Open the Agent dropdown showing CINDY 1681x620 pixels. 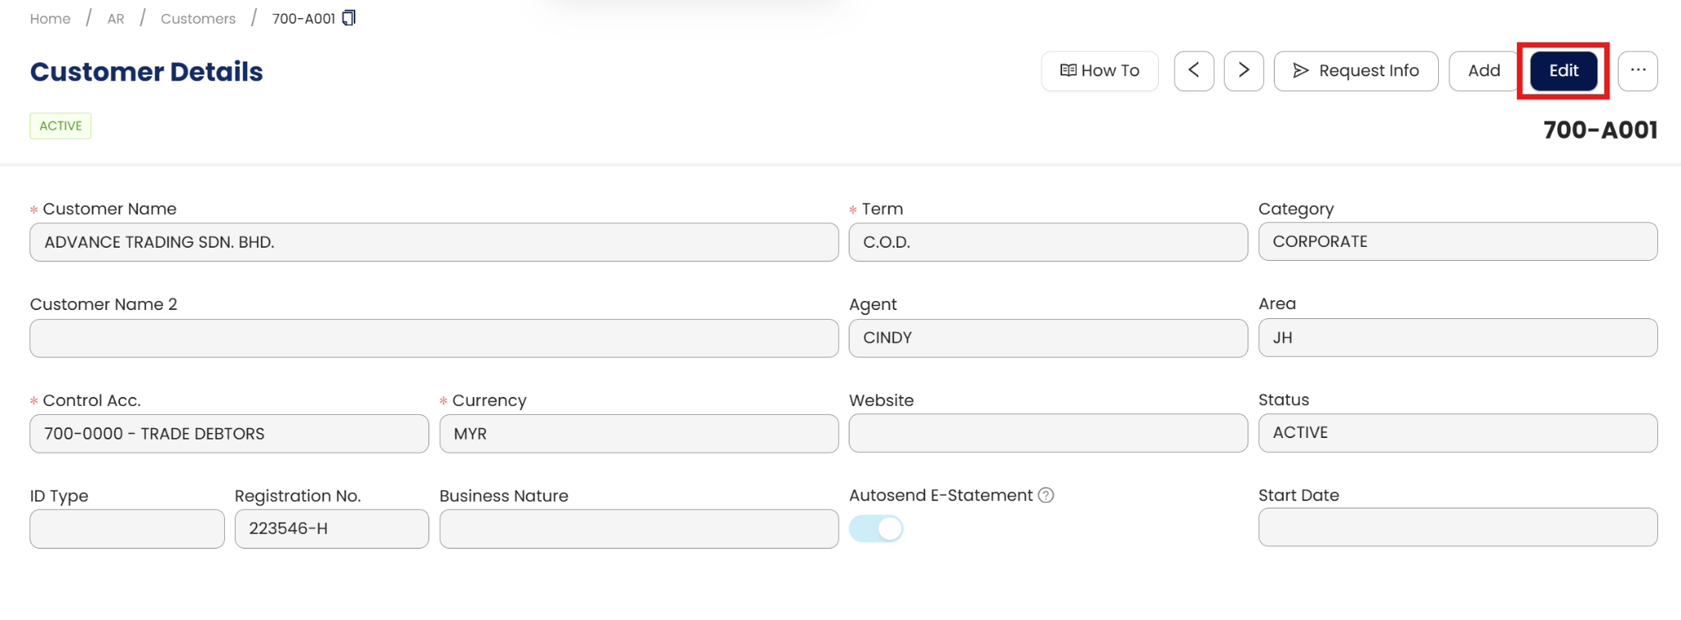pos(1047,338)
